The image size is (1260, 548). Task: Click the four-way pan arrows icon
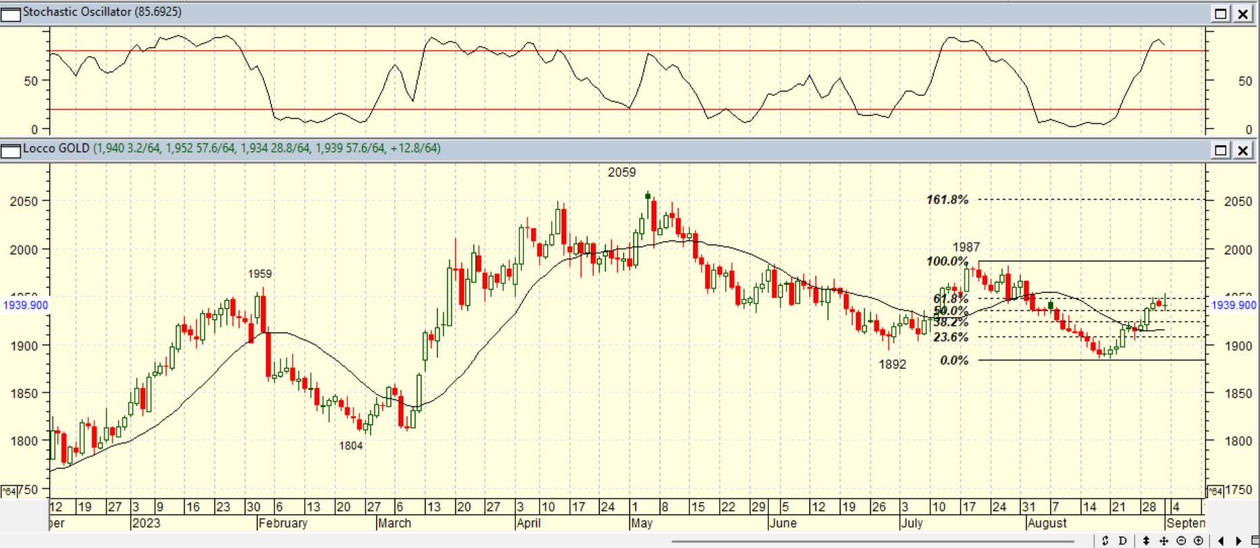[1164, 541]
